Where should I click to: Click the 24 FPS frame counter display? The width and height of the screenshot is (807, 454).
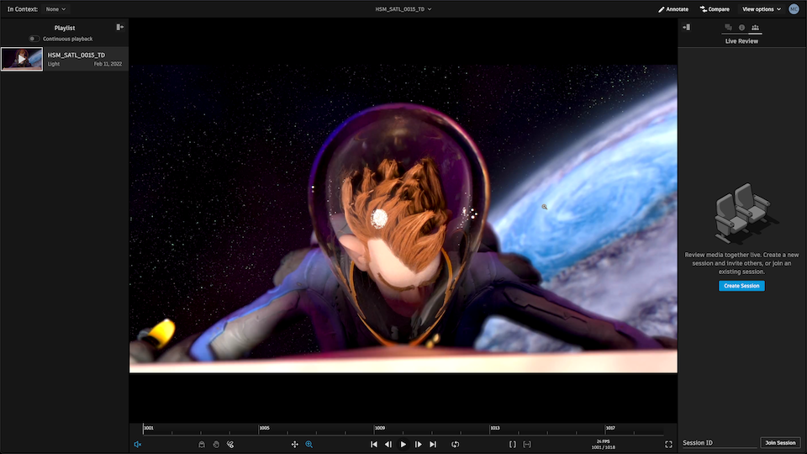tap(604, 444)
